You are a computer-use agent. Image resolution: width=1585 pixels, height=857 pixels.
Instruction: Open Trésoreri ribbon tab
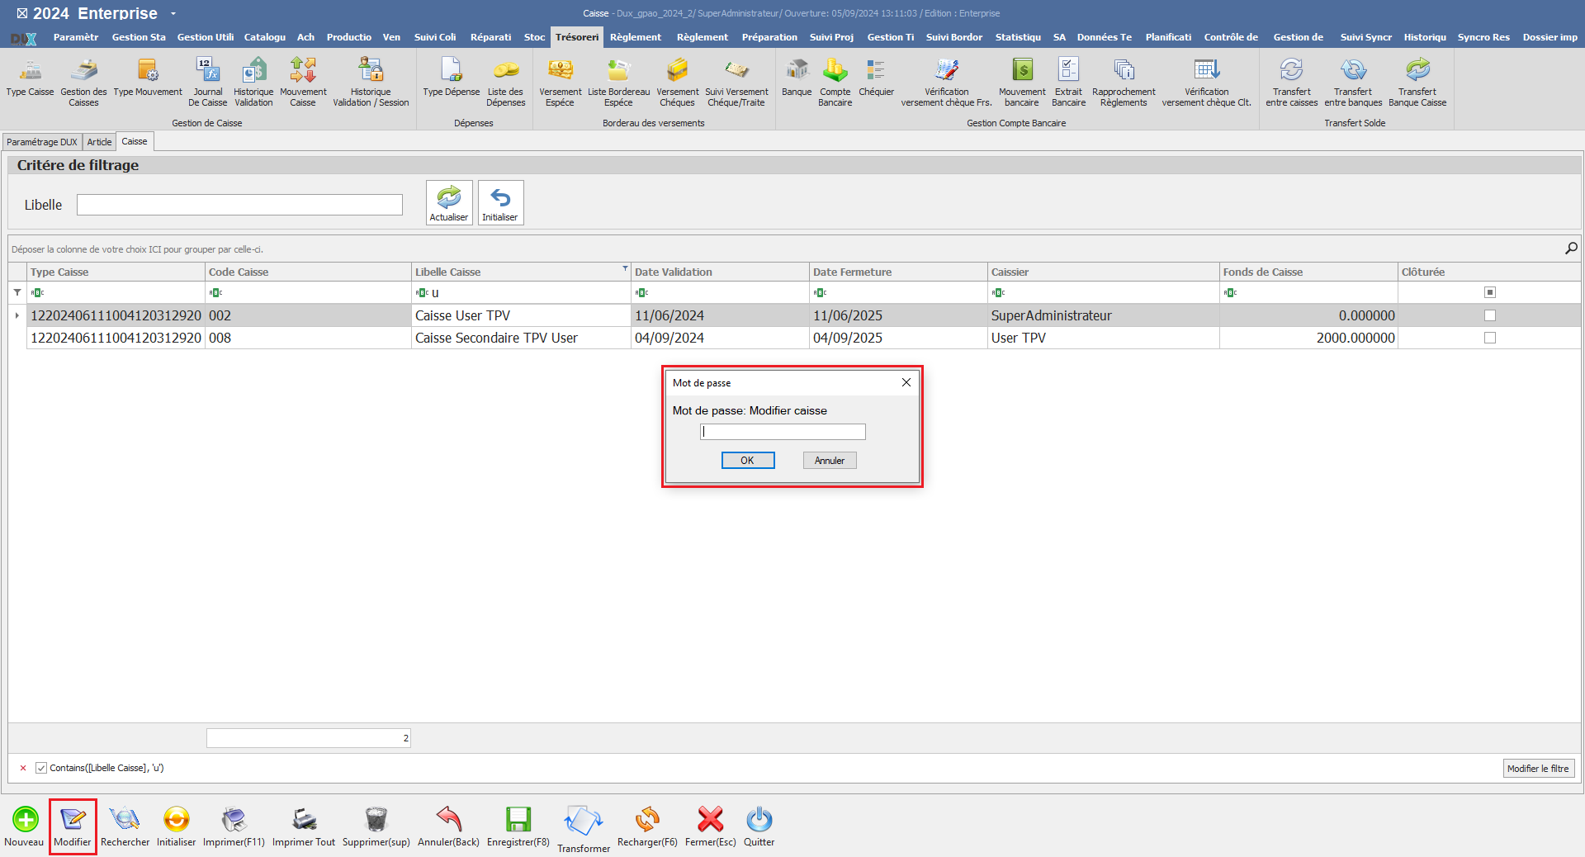click(x=577, y=37)
